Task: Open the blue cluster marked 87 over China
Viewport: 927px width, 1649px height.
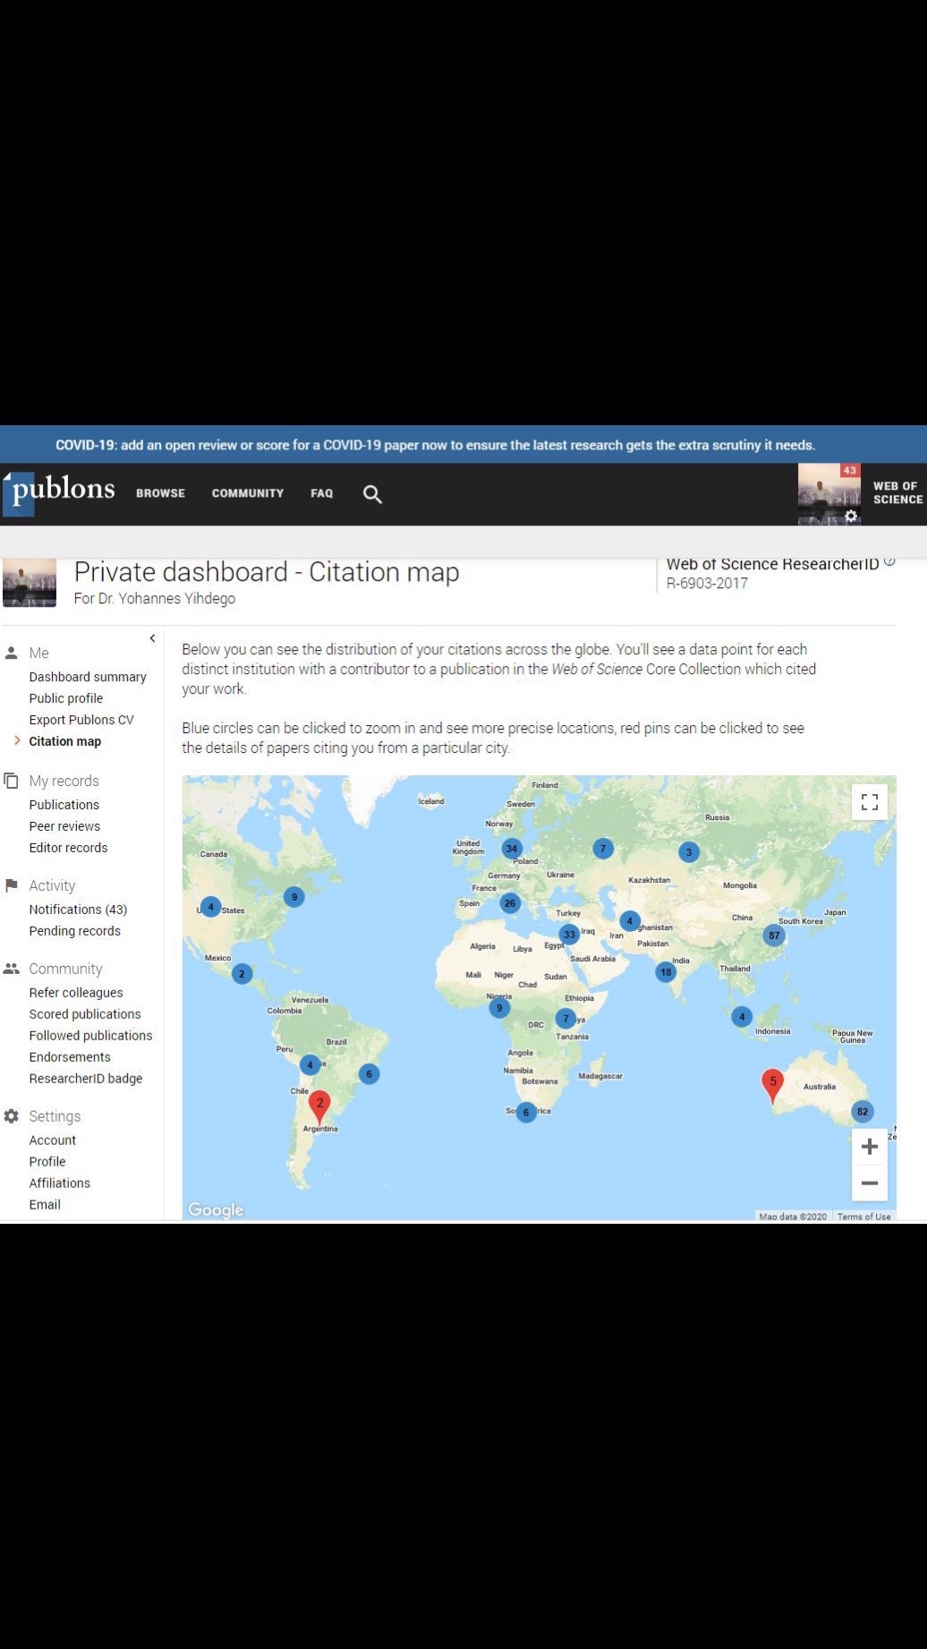Action: pyautogui.click(x=774, y=936)
